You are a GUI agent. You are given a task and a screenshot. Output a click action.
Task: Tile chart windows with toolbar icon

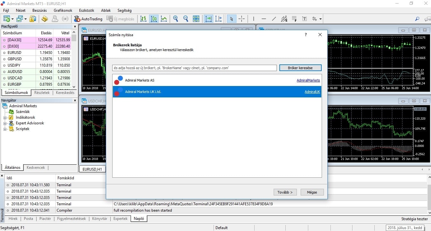coord(196,19)
